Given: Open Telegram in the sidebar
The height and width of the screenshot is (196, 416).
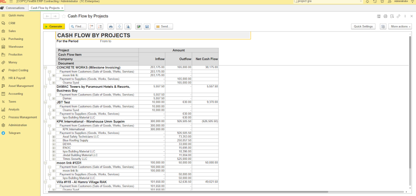Looking at the screenshot, I should tap(14, 133).
